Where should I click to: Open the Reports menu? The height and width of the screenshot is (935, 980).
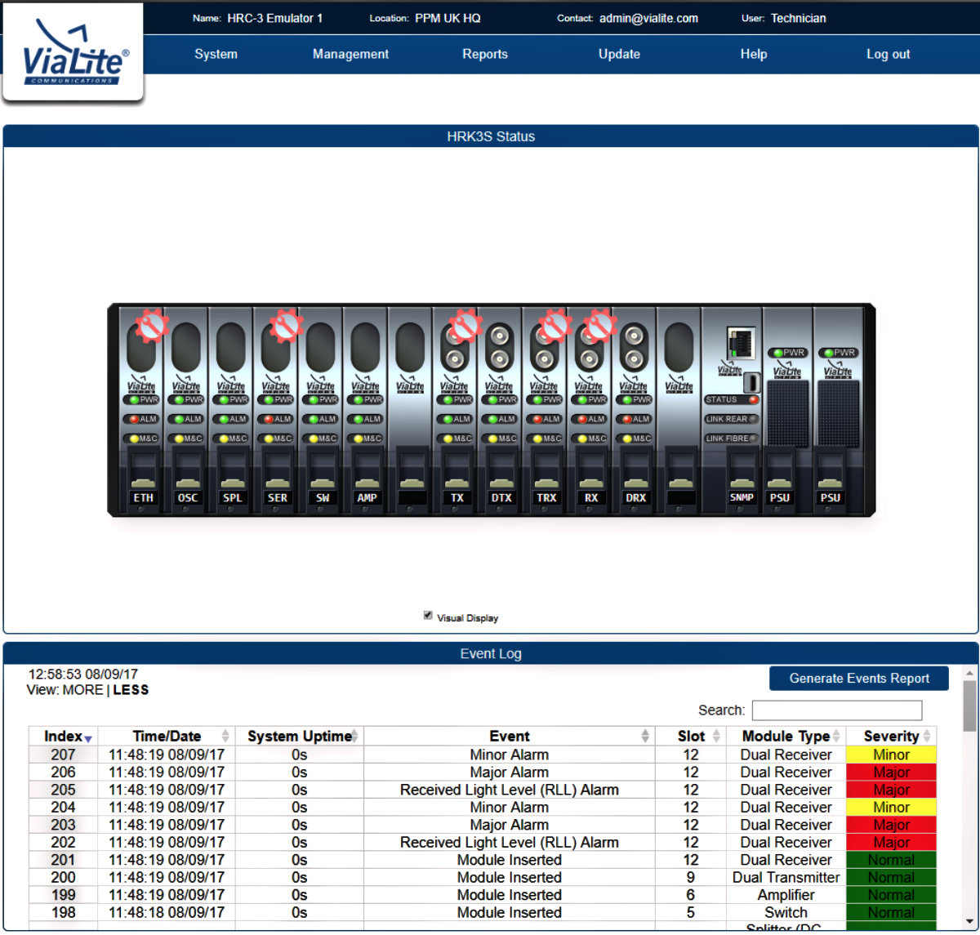[x=485, y=54]
